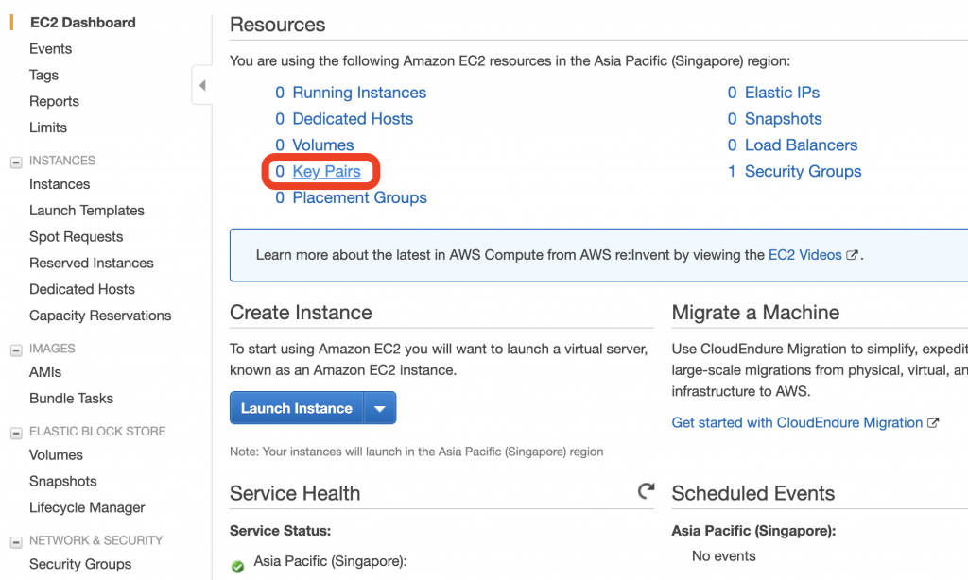View Elastic IPs resource link

click(x=782, y=93)
